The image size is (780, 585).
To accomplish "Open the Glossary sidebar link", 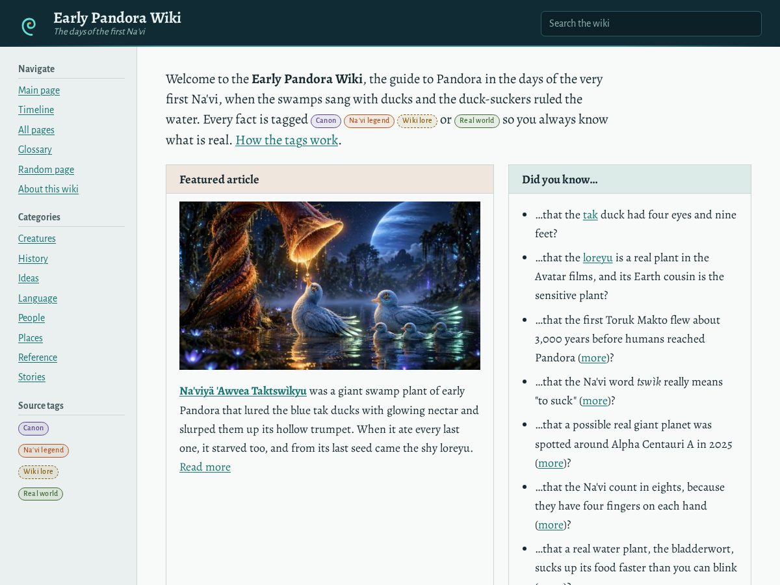I will [35, 149].
